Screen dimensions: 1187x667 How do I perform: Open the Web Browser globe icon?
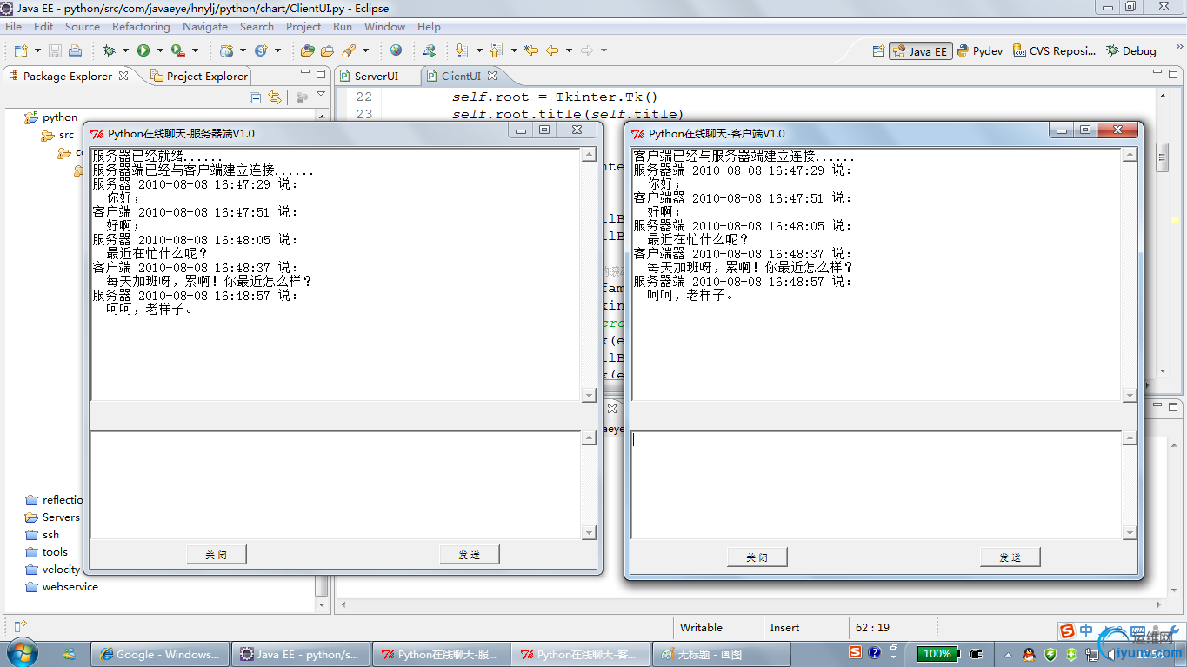point(396,51)
